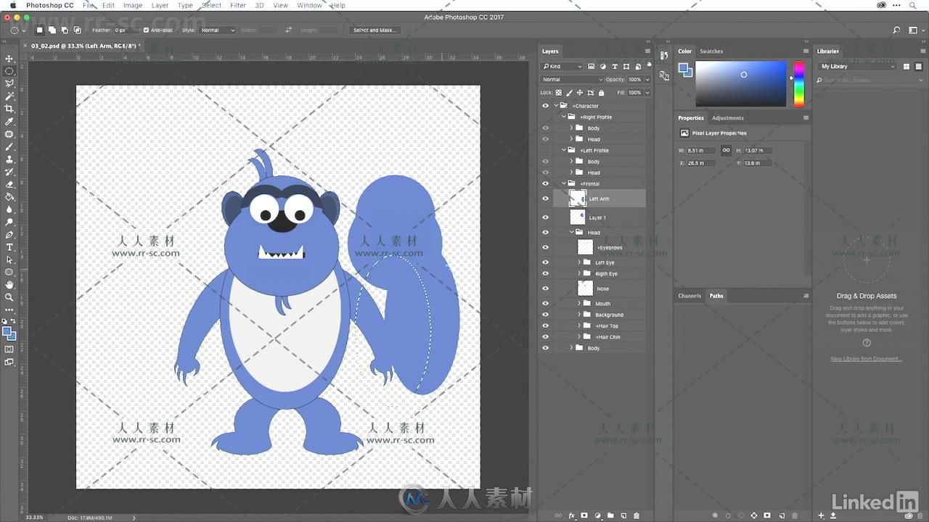Click the lock all padlock icon

(602, 93)
